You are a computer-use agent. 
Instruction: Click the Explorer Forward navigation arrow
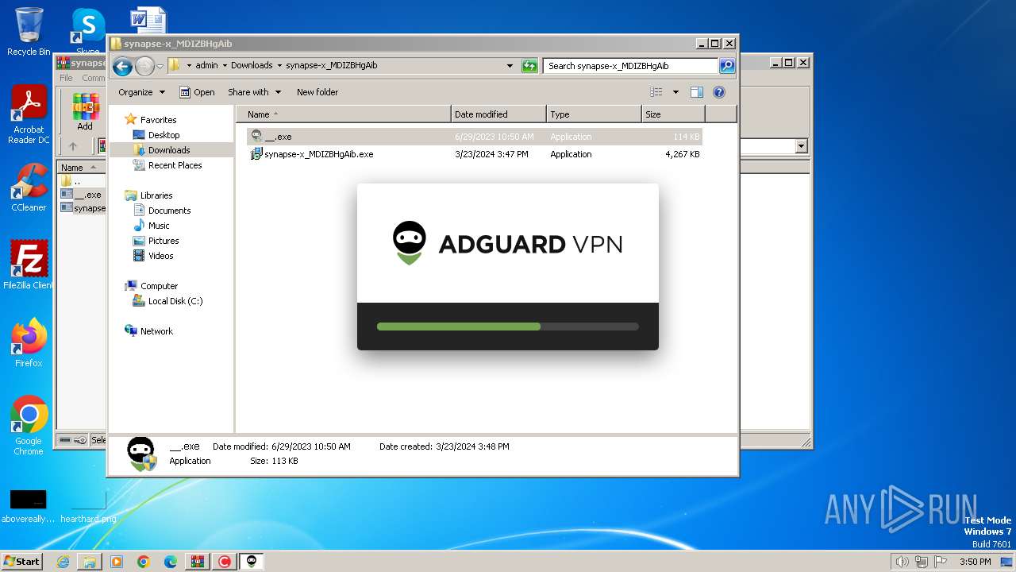144,66
